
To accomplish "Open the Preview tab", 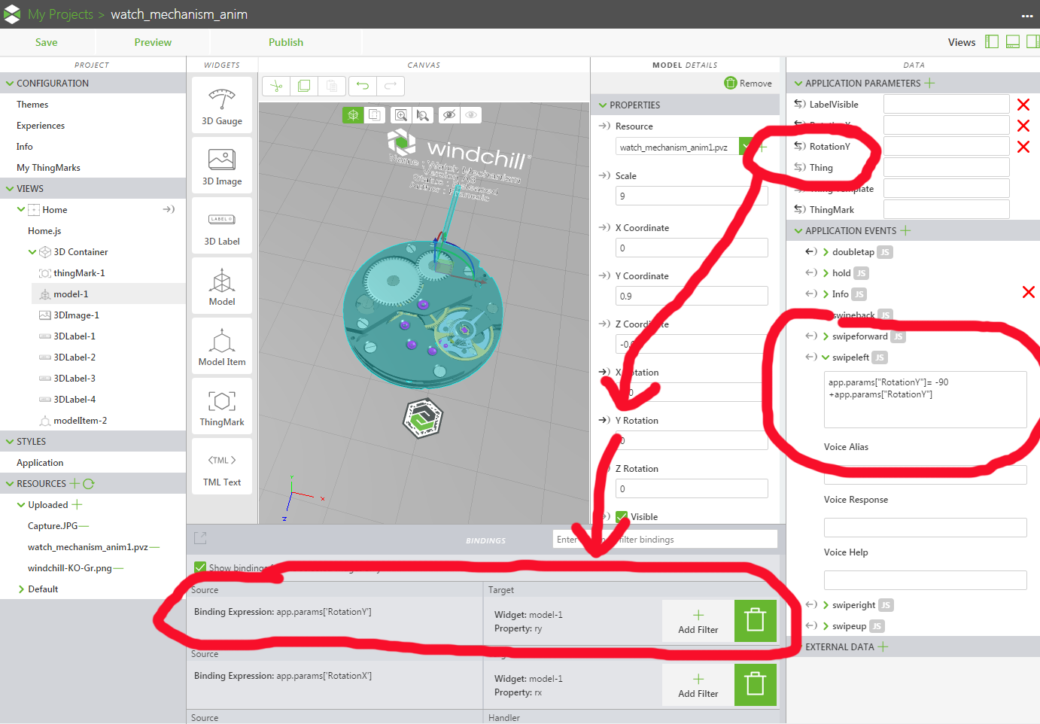I will tap(153, 43).
